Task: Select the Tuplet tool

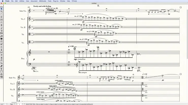Action: coord(2,36)
